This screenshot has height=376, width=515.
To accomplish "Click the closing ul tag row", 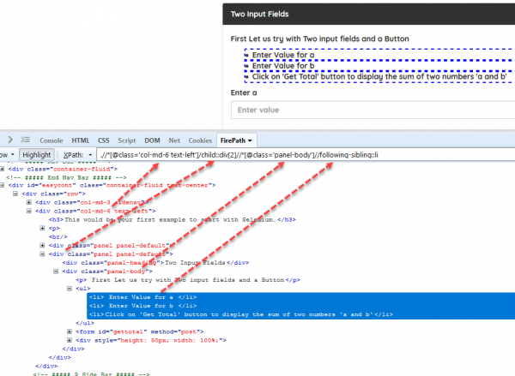I will coord(85,323).
